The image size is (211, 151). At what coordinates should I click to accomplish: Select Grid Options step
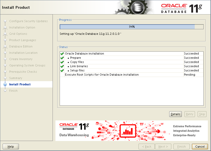point(18,34)
